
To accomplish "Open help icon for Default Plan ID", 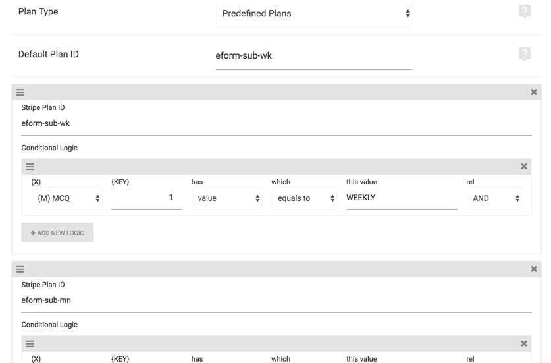I will point(524,54).
